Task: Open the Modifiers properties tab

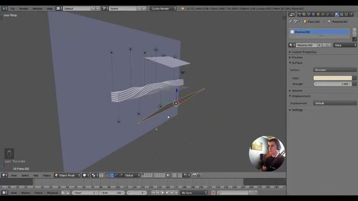Action: (328, 15)
